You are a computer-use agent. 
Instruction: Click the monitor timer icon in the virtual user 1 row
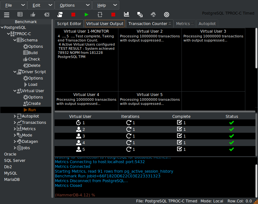(x=78, y=123)
